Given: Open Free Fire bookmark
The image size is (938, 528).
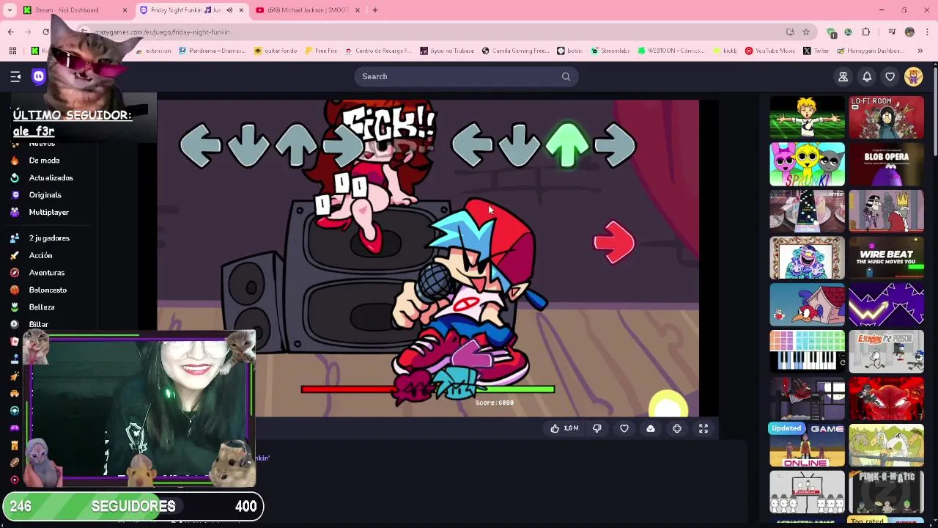Looking at the screenshot, I should (x=320, y=51).
